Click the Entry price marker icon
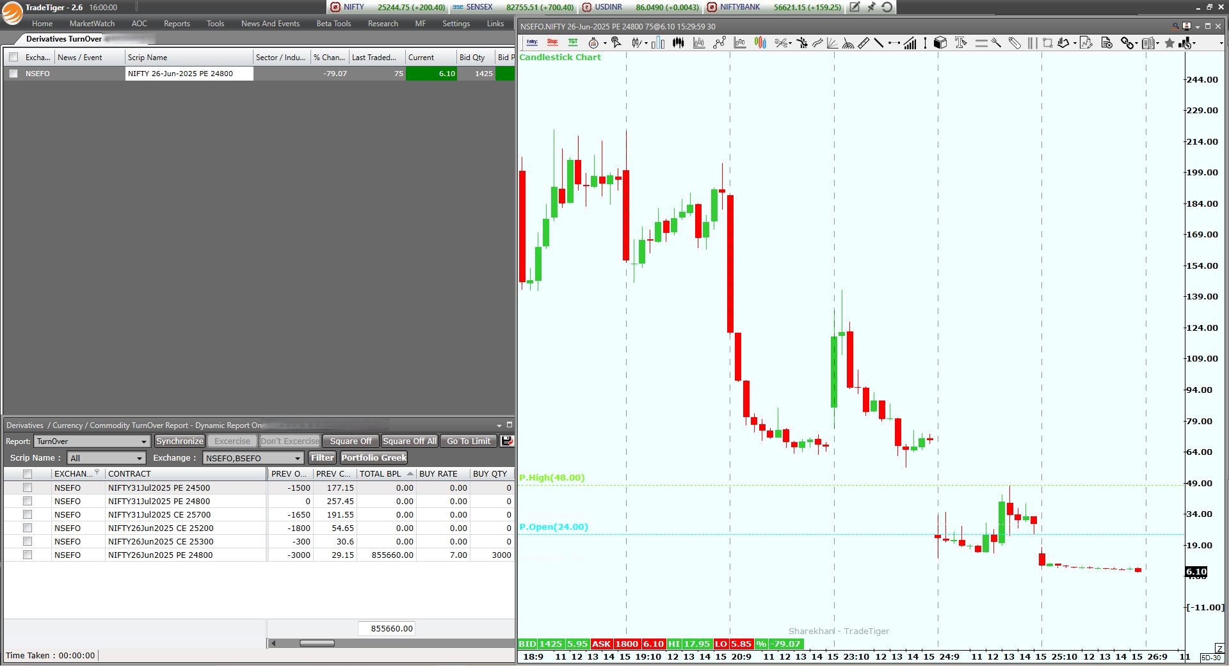Image resolution: width=1229 pixels, height=666 pixels. [533, 43]
